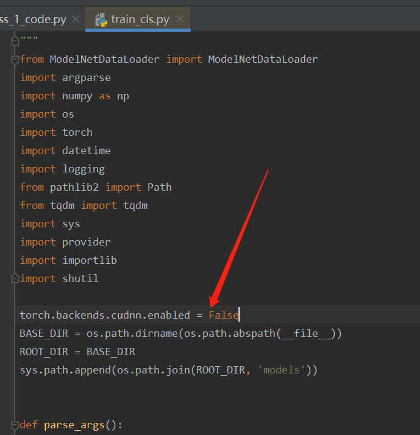Close the ss_1_code.py tab
420x435 pixels.
click(x=76, y=19)
